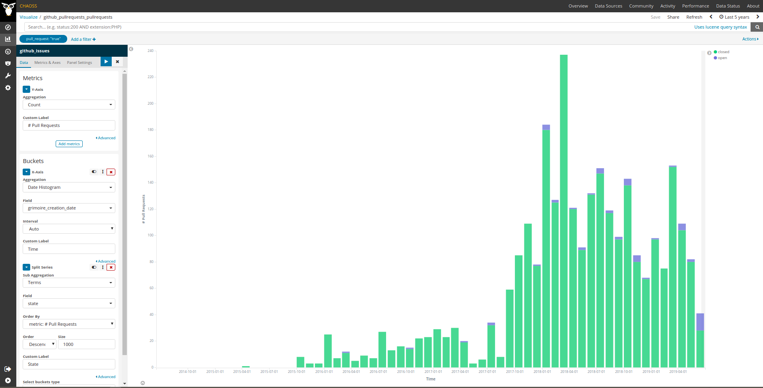Open the Share option
Viewport: 763px width, 388px height.
click(673, 17)
